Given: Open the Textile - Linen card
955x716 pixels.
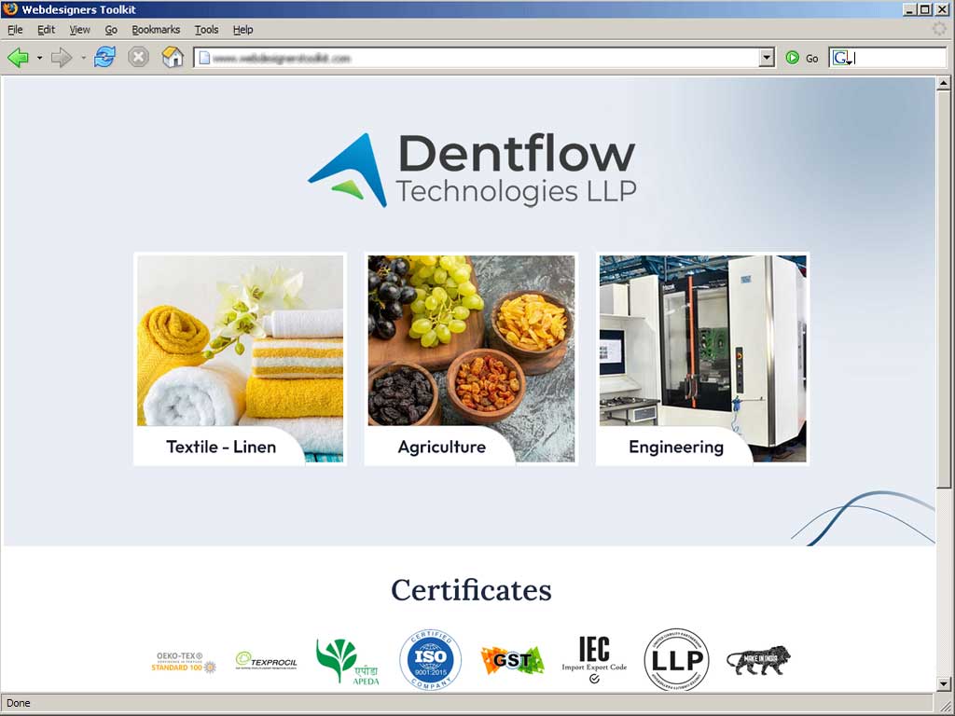Looking at the screenshot, I should 240,359.
